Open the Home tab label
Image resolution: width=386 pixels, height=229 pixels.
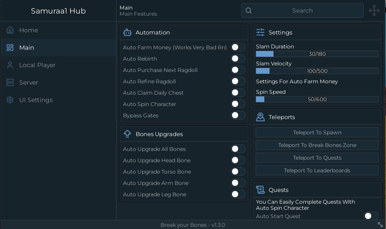click(28, 30)
